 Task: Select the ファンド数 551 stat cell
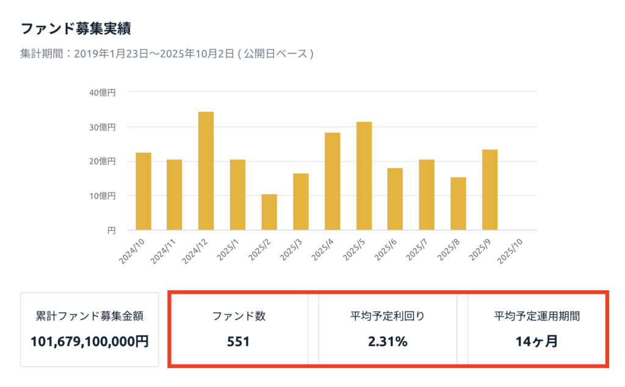239,329
